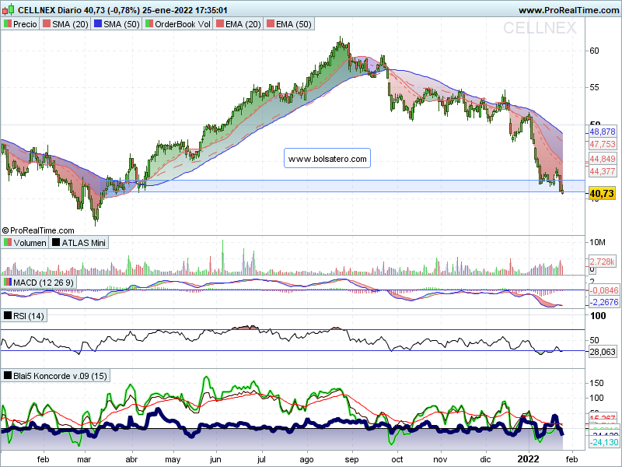The height and width of the screenshot is (467, 622).
Task: Click the 55 price axis label
Action: 594,87
